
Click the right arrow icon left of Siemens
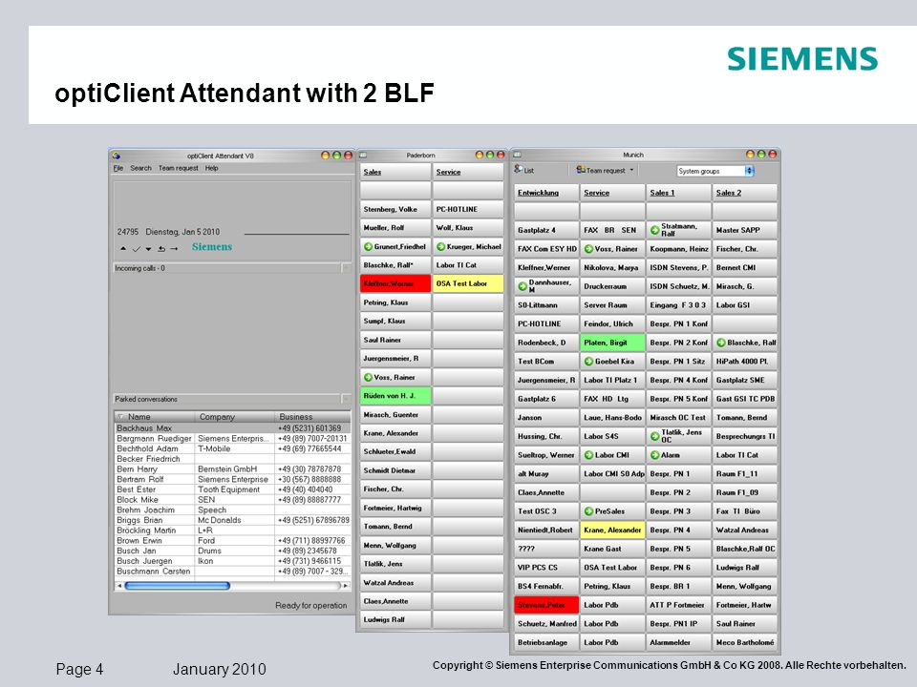tap(174, 249)
